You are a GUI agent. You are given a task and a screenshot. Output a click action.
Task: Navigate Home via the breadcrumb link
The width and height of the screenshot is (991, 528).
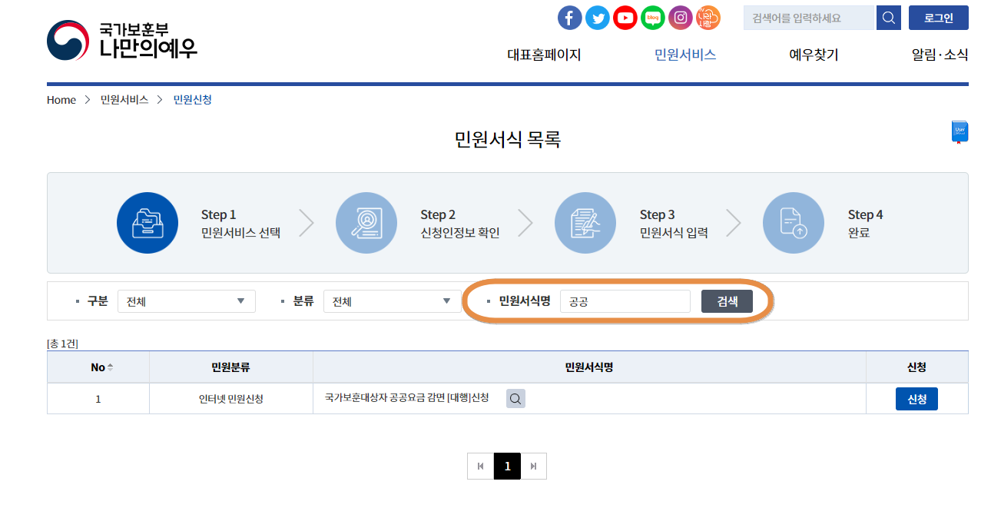coord(61,99)
